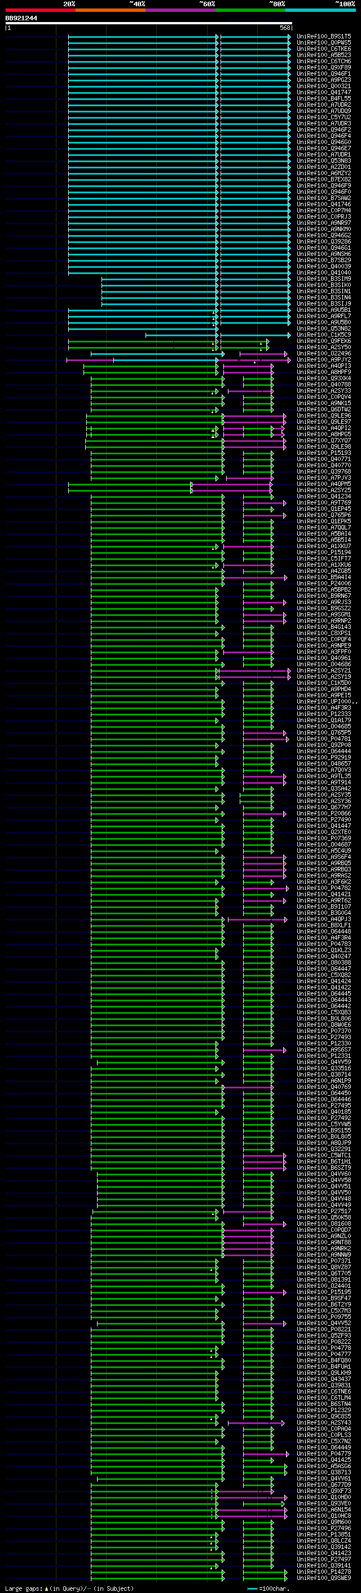
Task: Select the UniRef100_C6TLM4 label
Action: (324, 1397)
